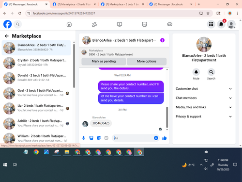Screen dimensions: 242x182
Task: Show hidden tray icons chevron
Action: coord(201,165)
